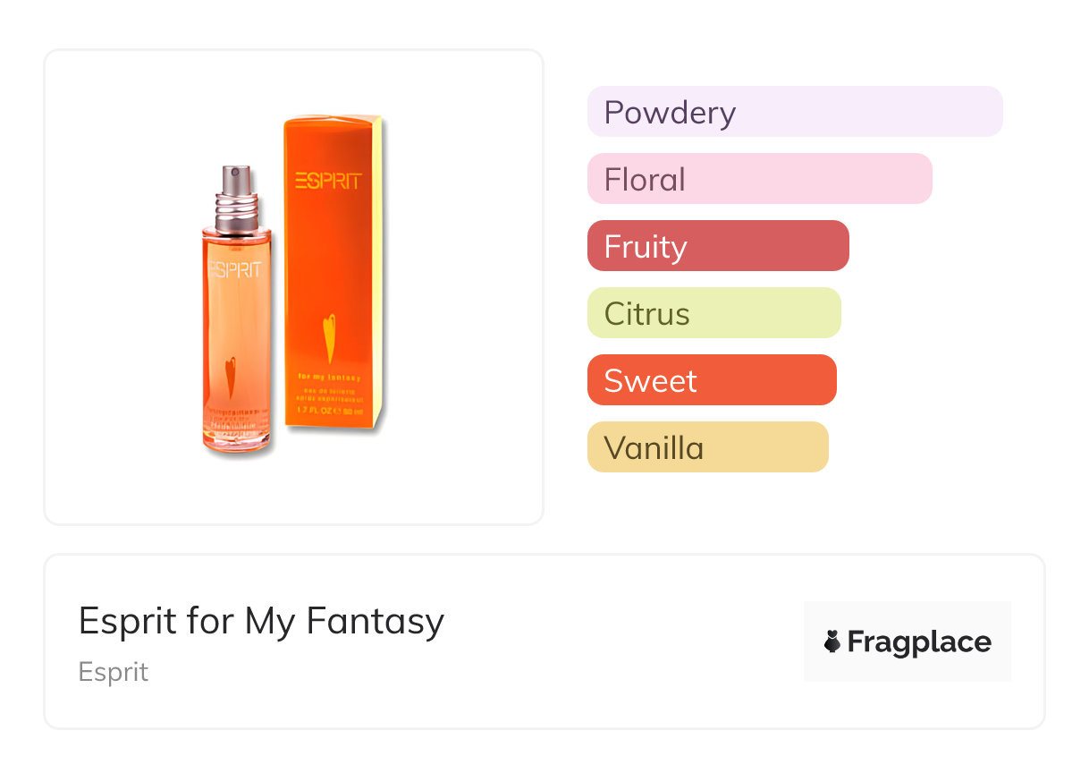Click the yellow side edge of the box

coord(384,268)
